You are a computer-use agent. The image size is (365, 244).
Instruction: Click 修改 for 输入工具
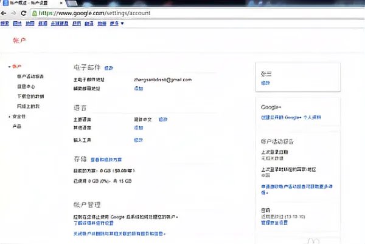coord(138,140)
